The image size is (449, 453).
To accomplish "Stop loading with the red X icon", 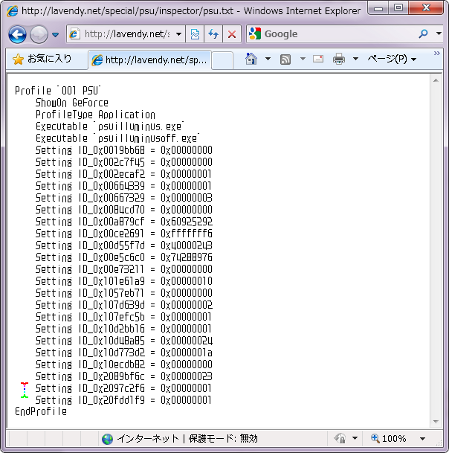I will click(x=232, y=34).
